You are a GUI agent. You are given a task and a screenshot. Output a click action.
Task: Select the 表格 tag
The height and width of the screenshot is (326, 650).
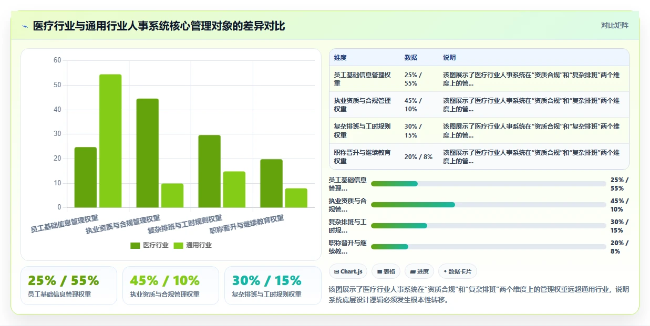point(386,271)
